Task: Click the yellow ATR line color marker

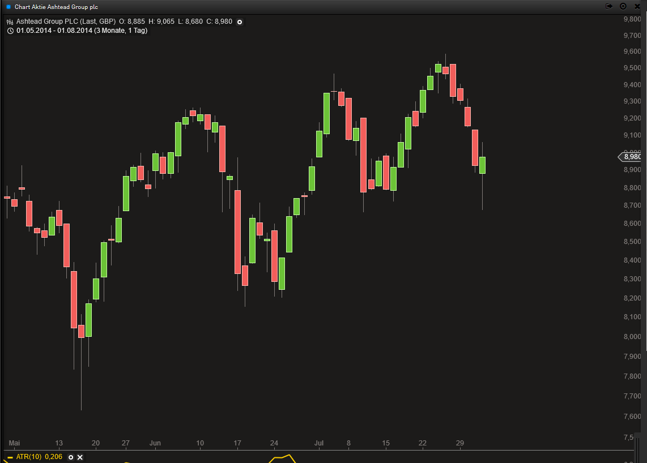Action: [10, 457]
